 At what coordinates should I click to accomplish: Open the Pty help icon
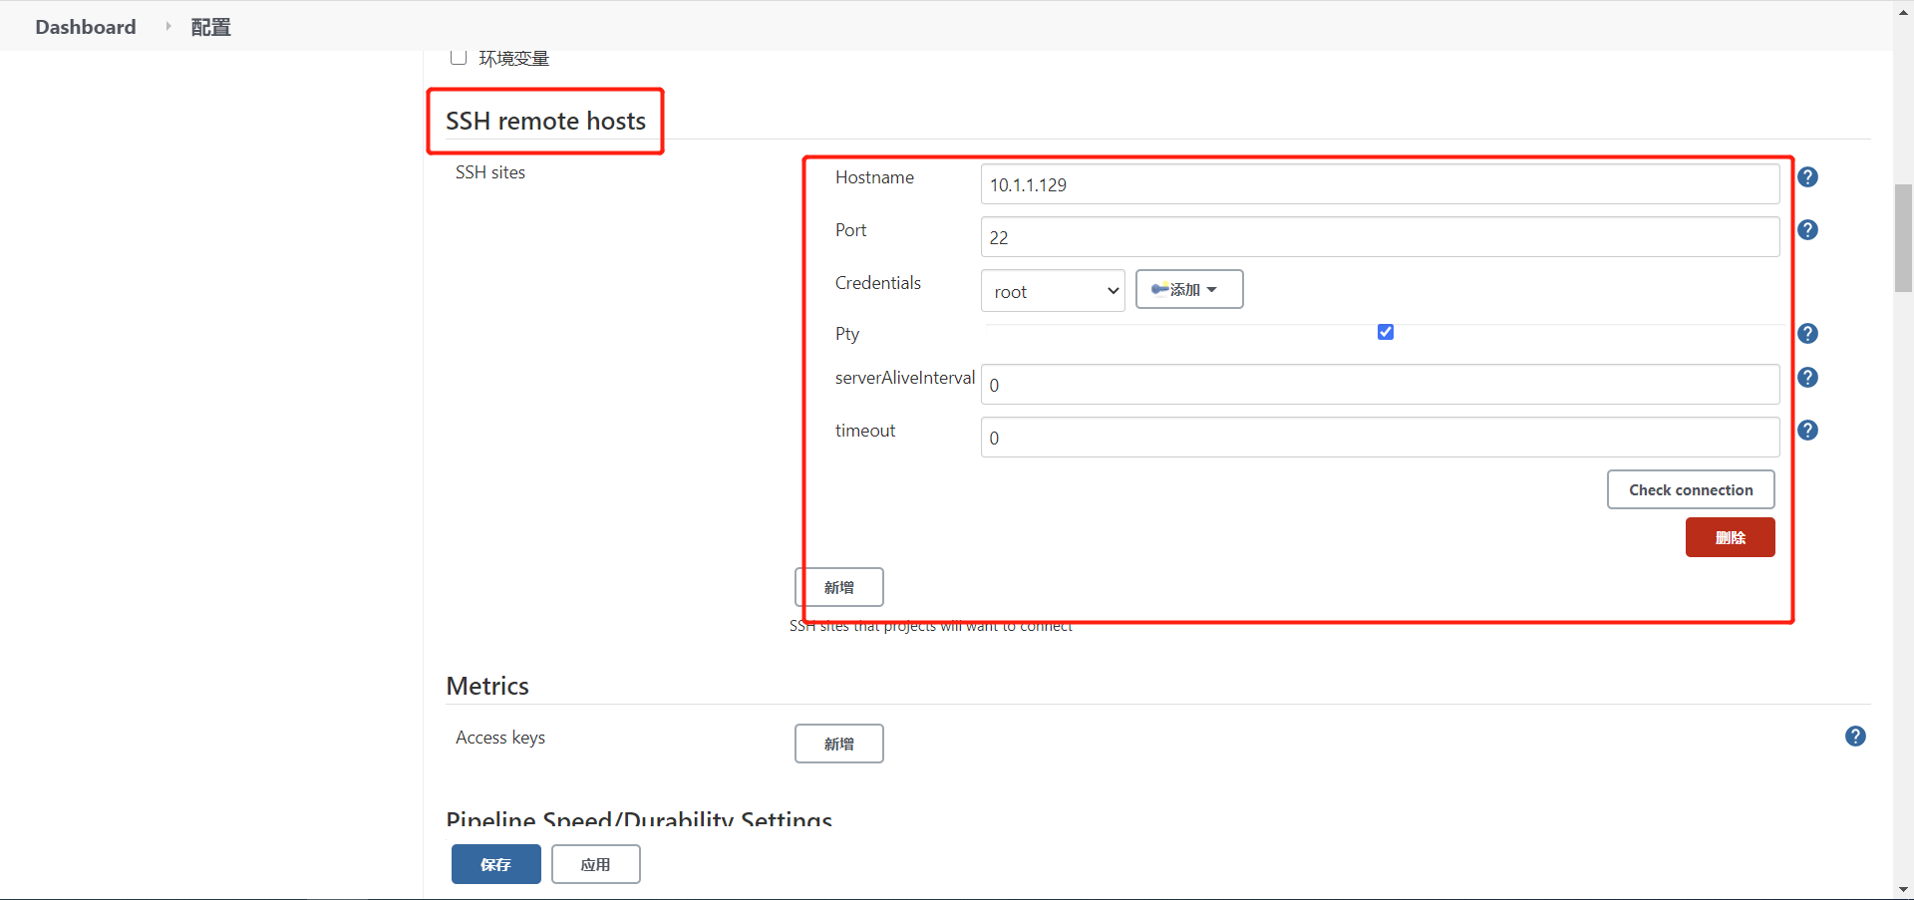(x=1808, y=333)
